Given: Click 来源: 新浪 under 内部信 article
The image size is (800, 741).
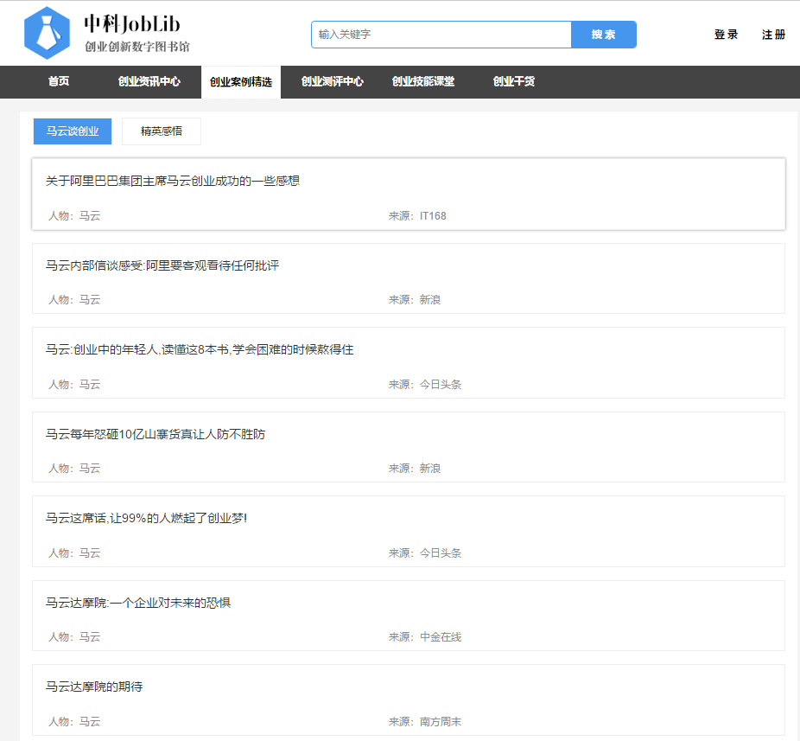Looking at the screenshot, I should (x=415, y=300).
